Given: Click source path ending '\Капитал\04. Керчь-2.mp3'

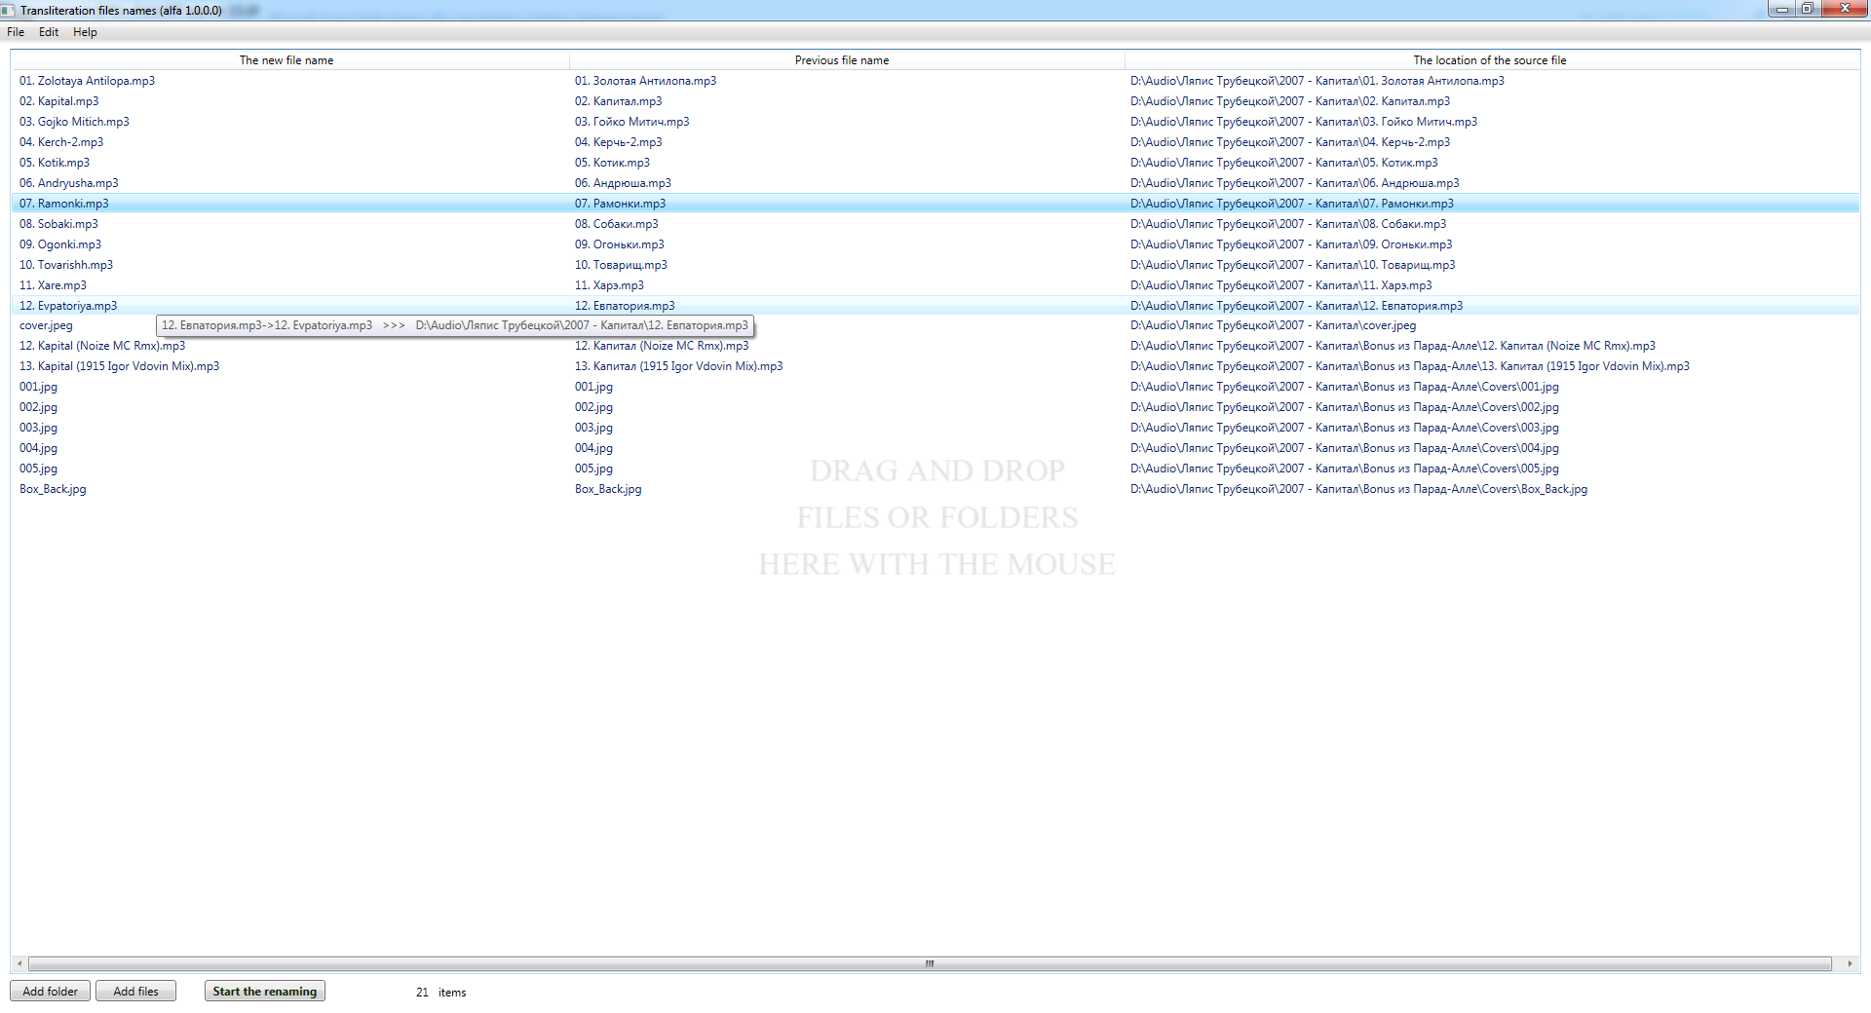Looking at the screenshot, I should click(x=1290, y=142).
